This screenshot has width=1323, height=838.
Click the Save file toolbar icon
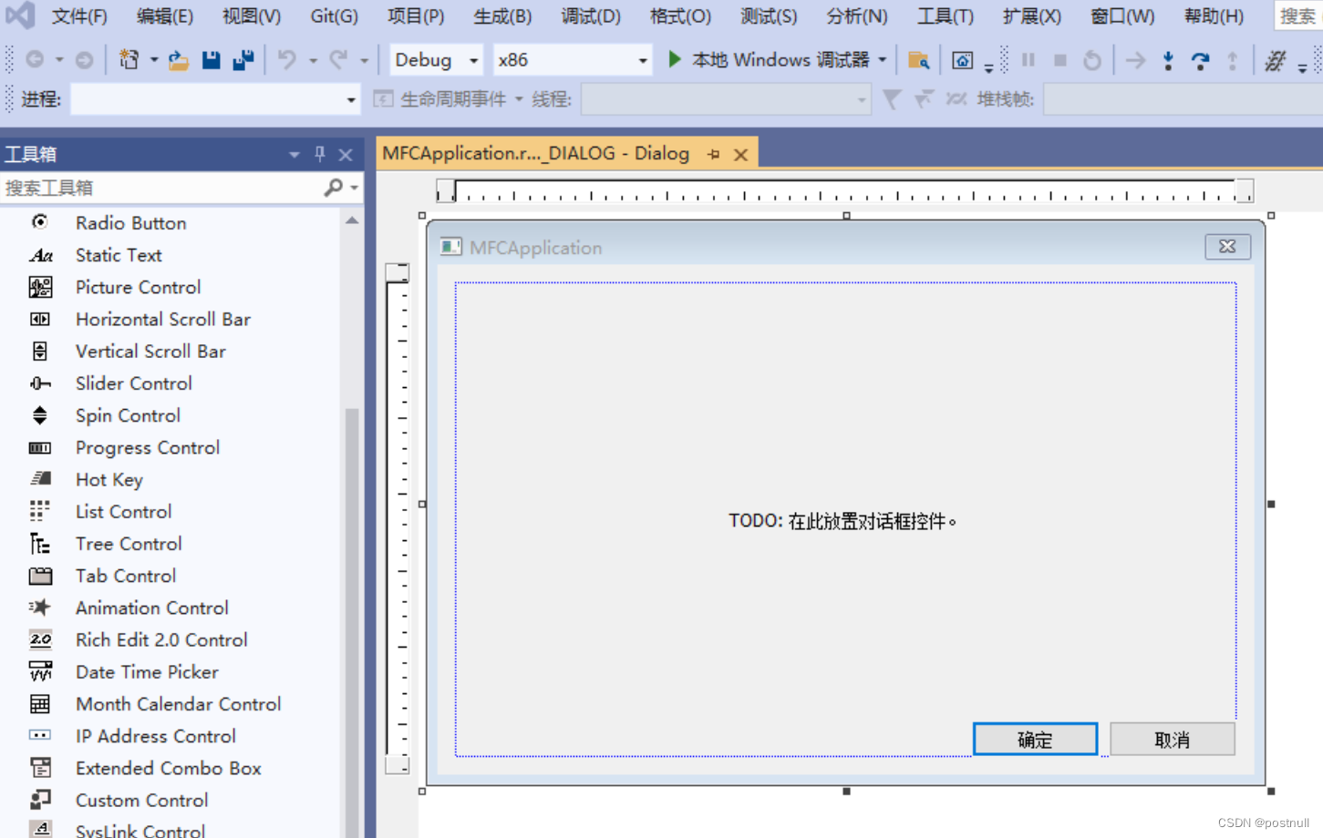[x=211, y=60]
